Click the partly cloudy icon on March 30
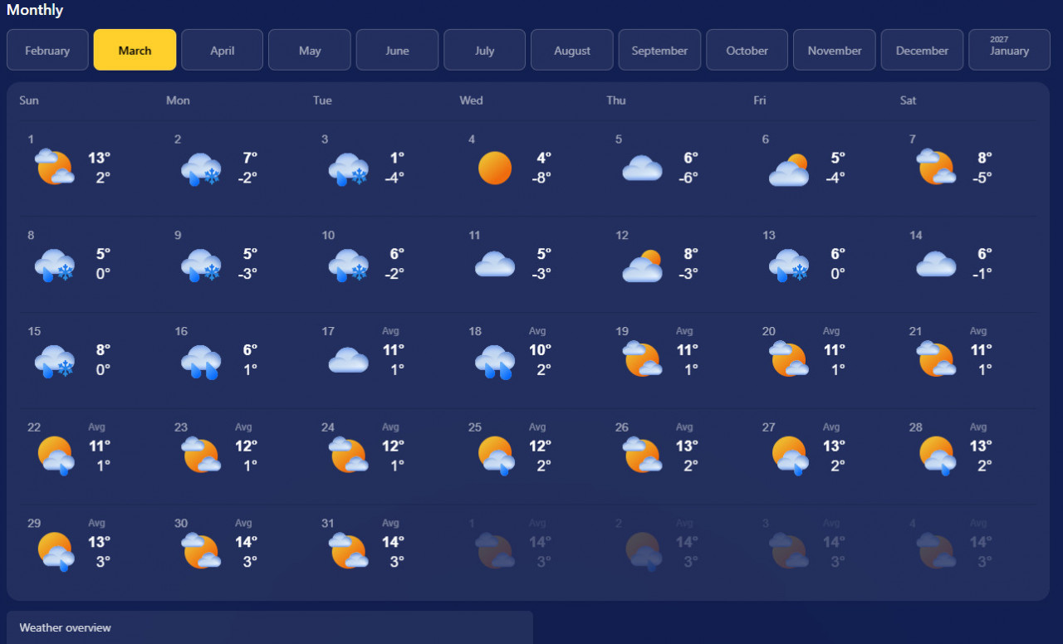 [200, 551]
